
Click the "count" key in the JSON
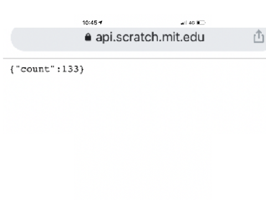pos(35,69)
